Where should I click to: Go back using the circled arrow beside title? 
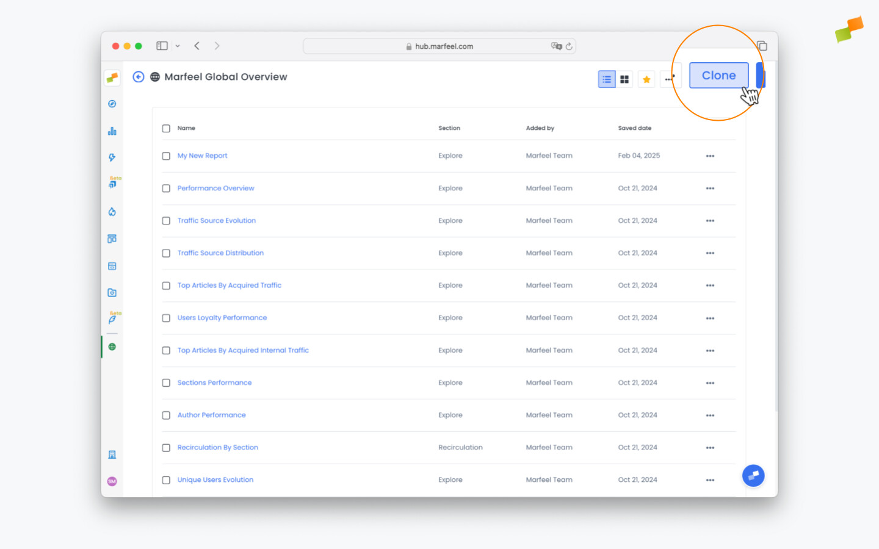pyautogui.click(x=139, y=77)
